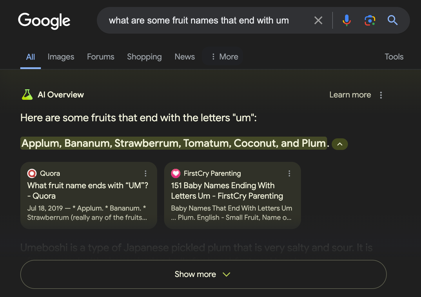The height and width of the screenshot is (297, 421).
Task: Collapse the highlighted answer with the chevron
Action: click(340, 144)
